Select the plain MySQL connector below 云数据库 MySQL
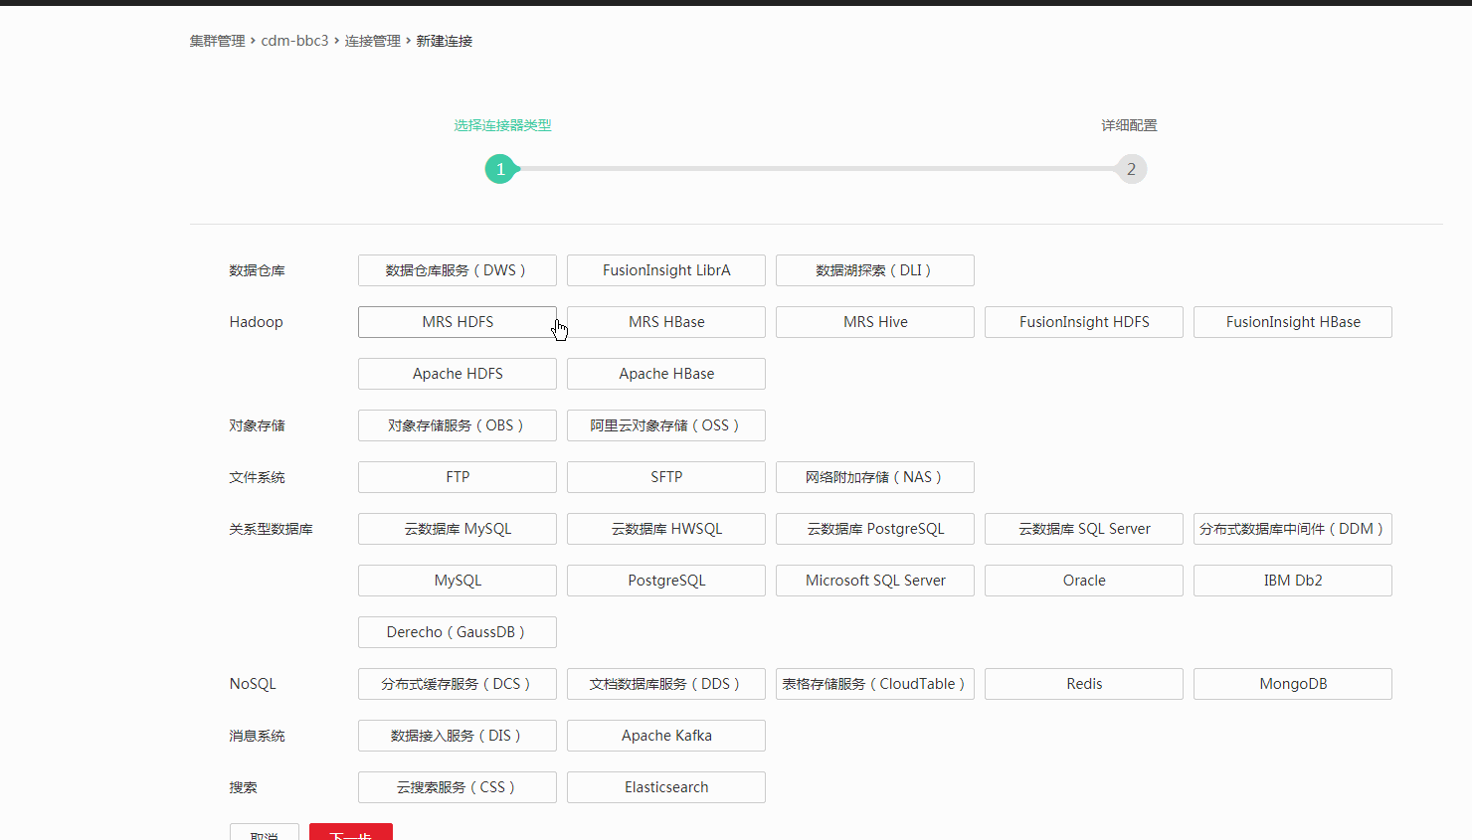 458,581
